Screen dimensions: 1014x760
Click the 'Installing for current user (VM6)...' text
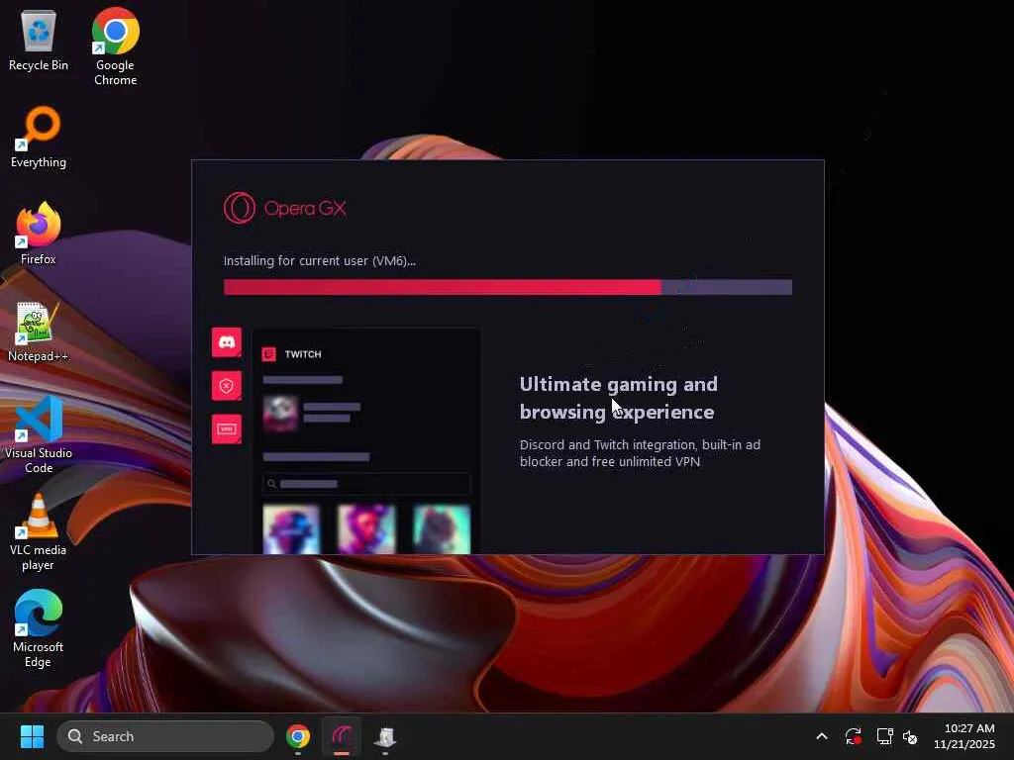(x=320, y=261)
